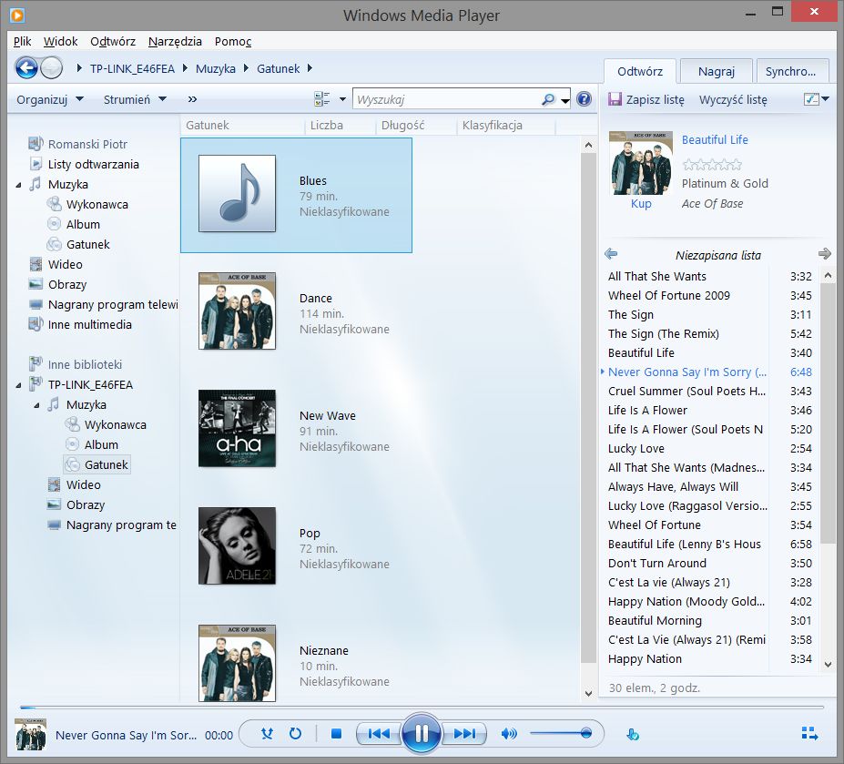
Task: Select the Blues genre tile
Action: (296, 195)
